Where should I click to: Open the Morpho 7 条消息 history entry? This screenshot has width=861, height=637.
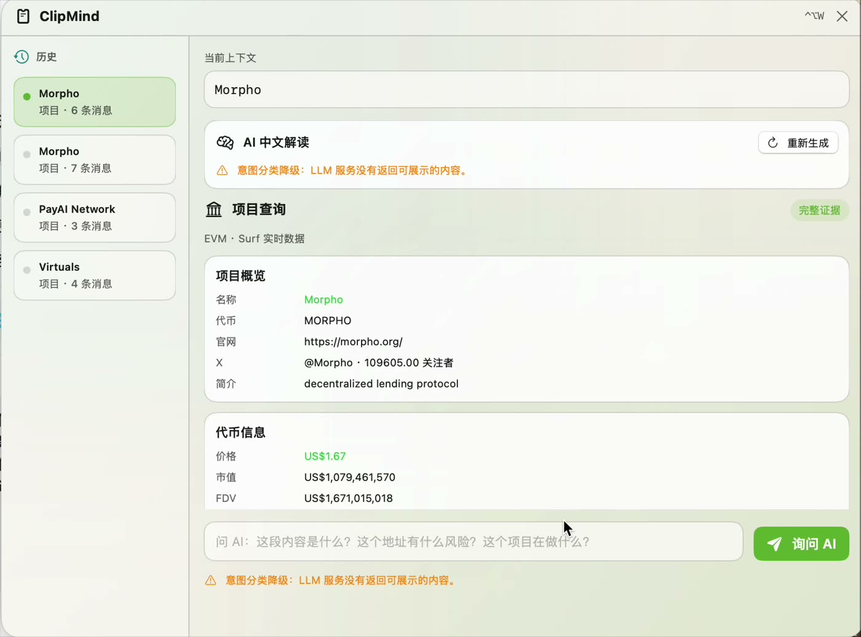tap(95, 160)
